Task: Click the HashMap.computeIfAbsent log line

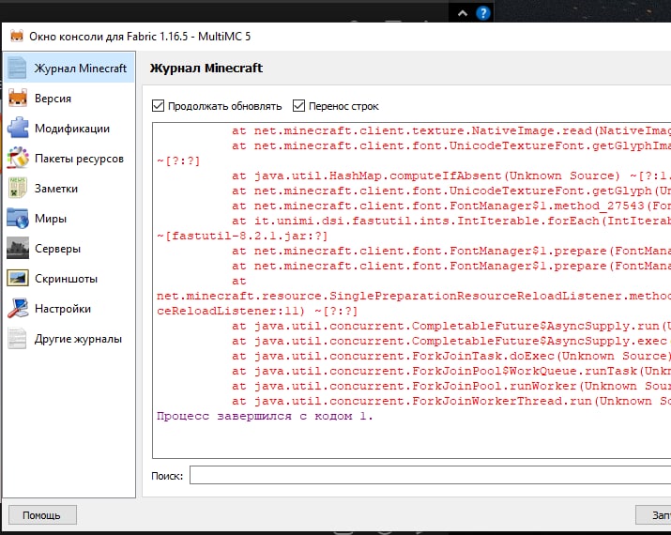Action: tap(451, 176)
